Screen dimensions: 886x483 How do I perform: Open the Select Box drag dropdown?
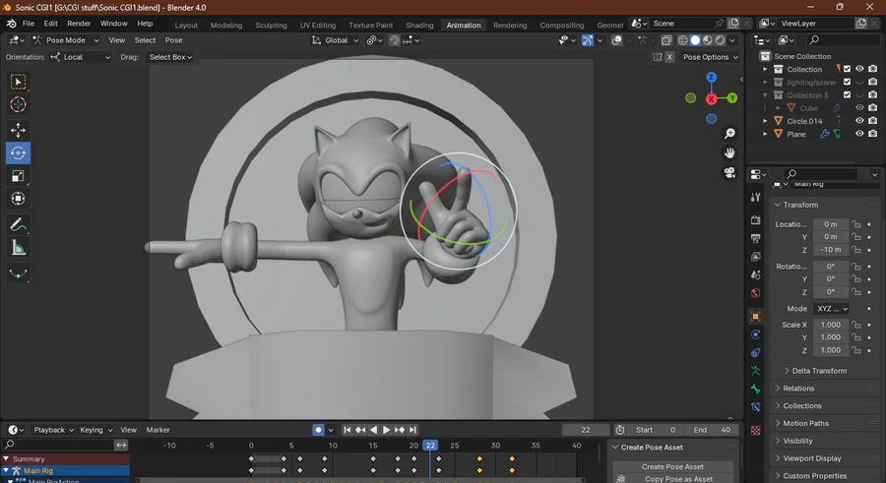tap(170, 57)
